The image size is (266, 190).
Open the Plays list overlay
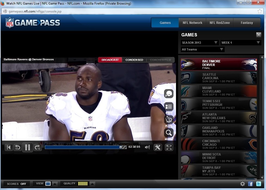click(x=169, y=120)
